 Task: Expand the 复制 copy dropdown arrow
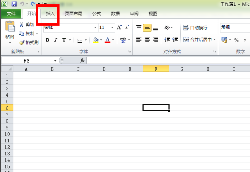[37, 34]
